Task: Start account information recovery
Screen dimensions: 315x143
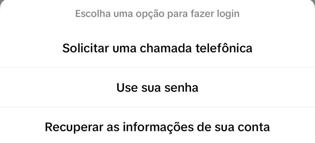Action: tap(157, 127)
